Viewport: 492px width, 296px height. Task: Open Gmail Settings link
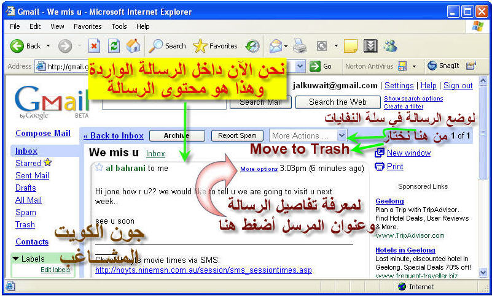[399, 86]
